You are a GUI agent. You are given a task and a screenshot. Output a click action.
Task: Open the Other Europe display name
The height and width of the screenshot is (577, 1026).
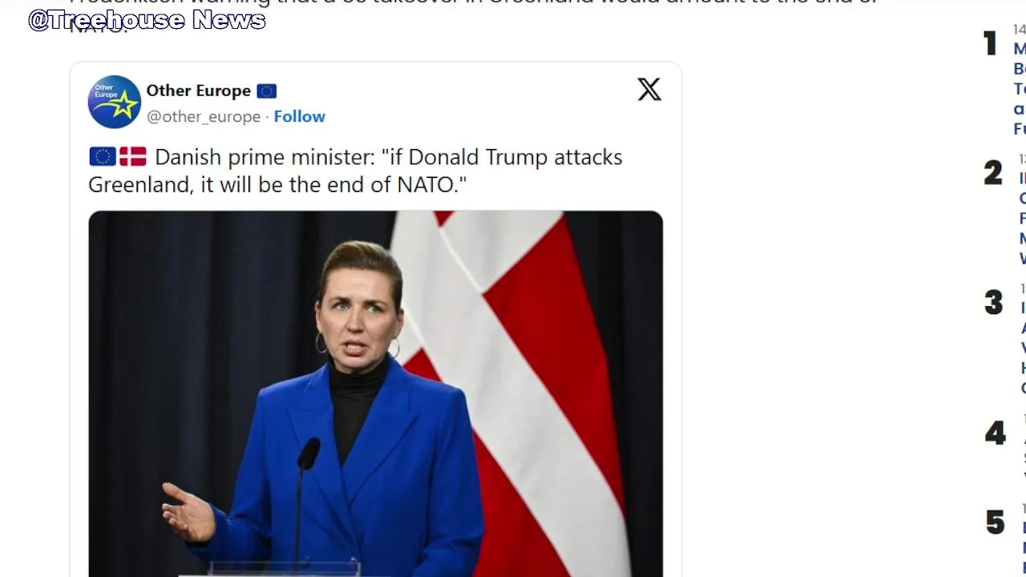tap(198, 91)
